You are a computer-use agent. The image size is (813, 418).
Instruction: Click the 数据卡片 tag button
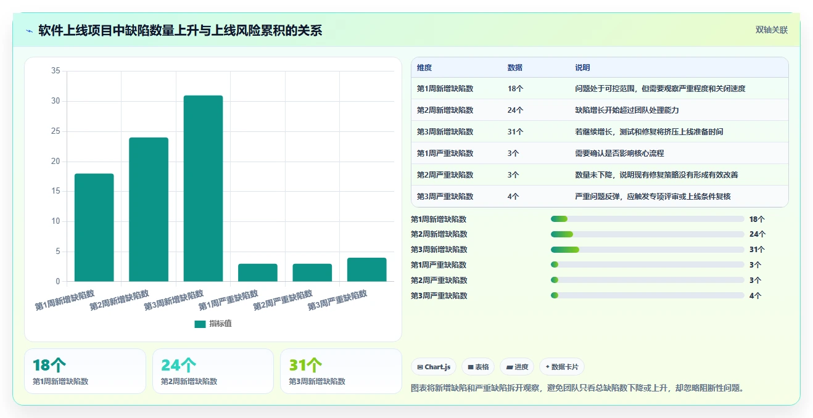click(562, 367)
